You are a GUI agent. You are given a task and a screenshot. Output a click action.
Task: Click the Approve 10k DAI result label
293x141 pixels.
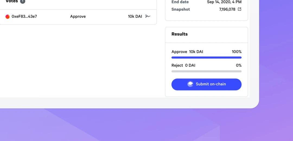(187, 52)
